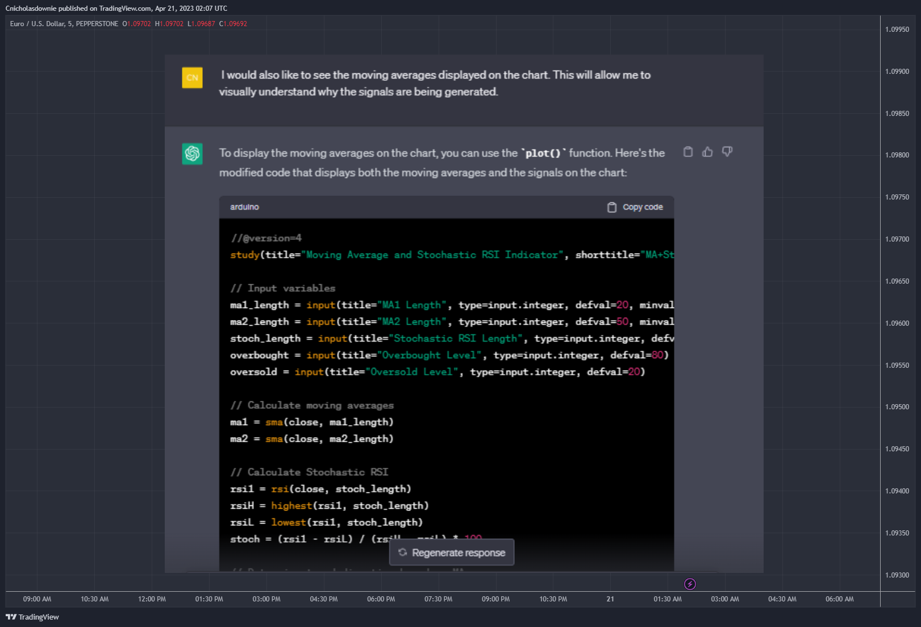This screenshot has height=627, width=921.
Task: Click the 06:00 PM time axis label
Action: (381, 599)
